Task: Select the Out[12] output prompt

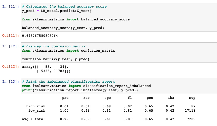Action: tap(11, 67)
